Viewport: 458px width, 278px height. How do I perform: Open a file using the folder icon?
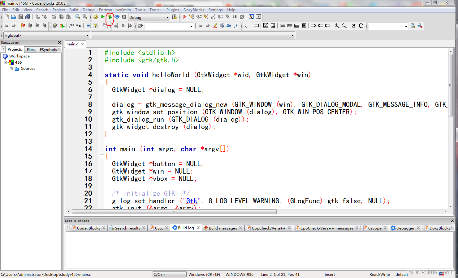[x=14, y=17]
